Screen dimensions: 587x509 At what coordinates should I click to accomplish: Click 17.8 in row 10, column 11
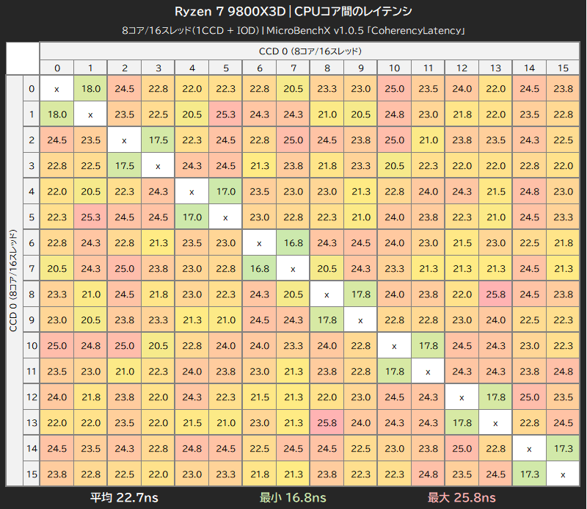tap(428, 346)
